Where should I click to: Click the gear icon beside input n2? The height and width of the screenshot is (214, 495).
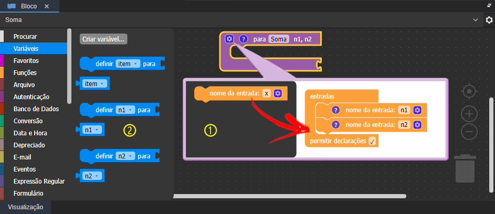[417, 125]
